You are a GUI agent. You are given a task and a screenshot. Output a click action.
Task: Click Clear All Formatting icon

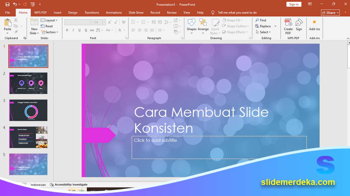(x=123, y=22)
